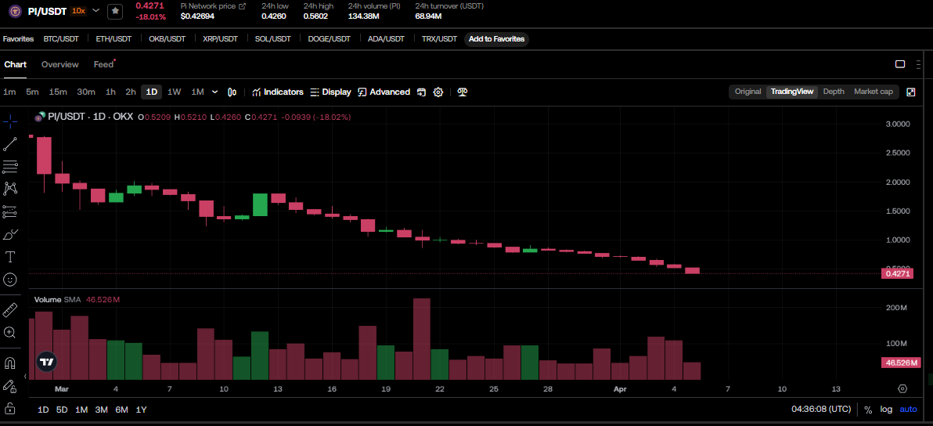Switch chart mode to Depth

click(834, 92)
